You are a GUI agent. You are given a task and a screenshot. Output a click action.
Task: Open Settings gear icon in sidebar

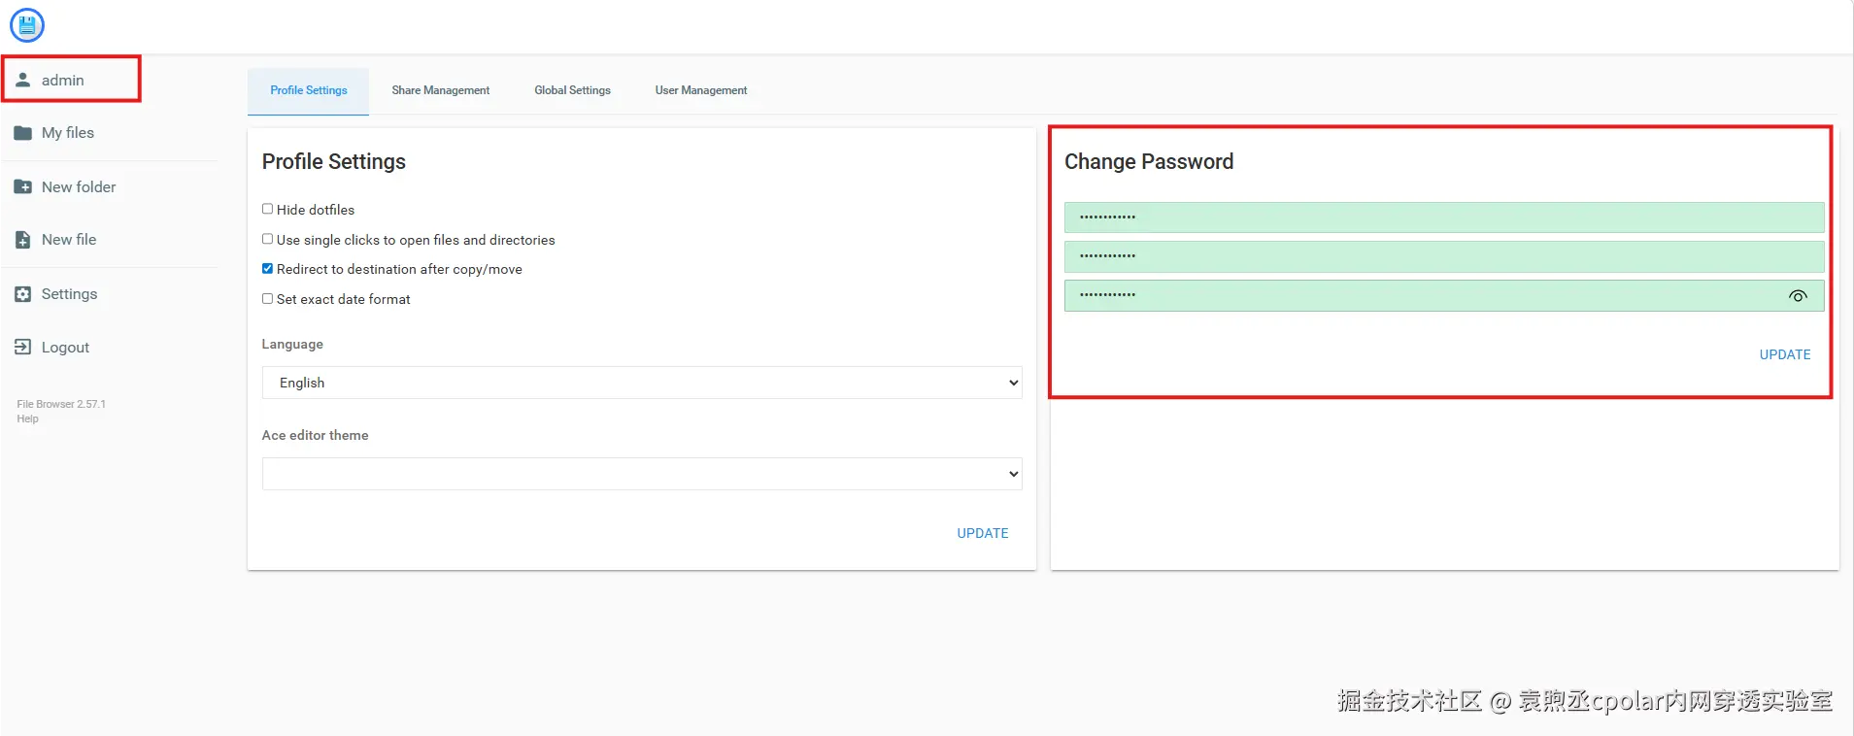pos(23,294)
